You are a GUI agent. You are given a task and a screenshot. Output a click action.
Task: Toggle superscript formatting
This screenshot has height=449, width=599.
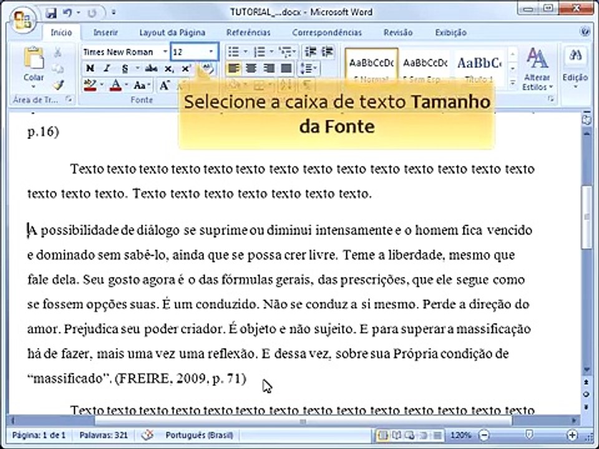[186, 69]
